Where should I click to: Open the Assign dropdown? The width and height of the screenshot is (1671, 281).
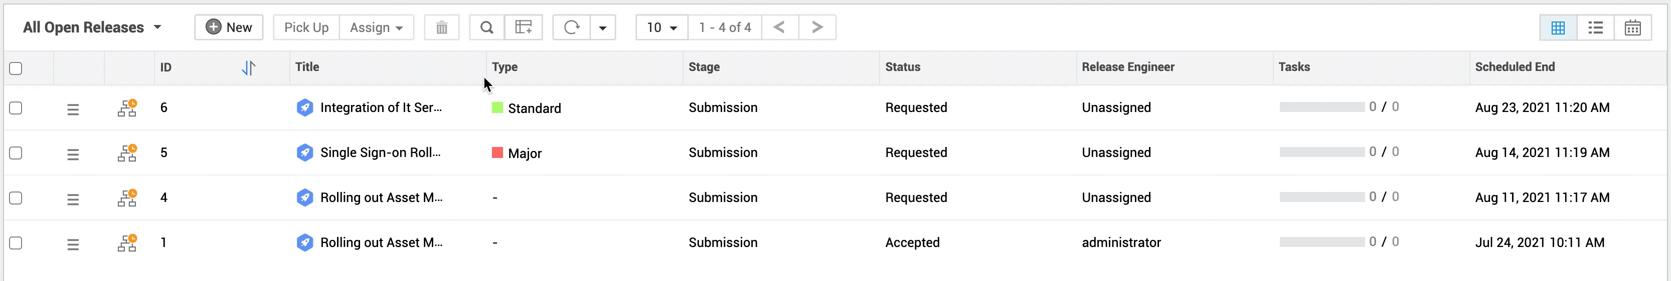click(x=376, y=28)
